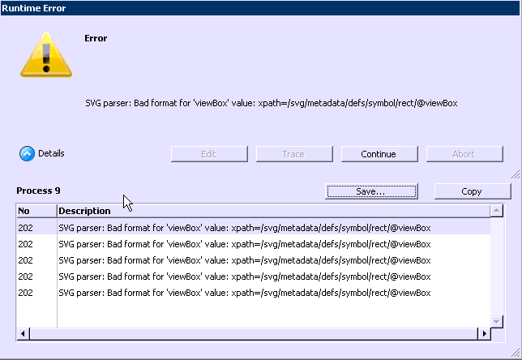This screenshot has width=522, height=360.
Task: Select the fourth error row in list
Action: (244, 276)
